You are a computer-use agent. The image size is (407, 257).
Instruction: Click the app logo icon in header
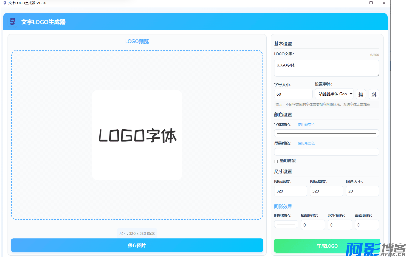click(13, 22)
